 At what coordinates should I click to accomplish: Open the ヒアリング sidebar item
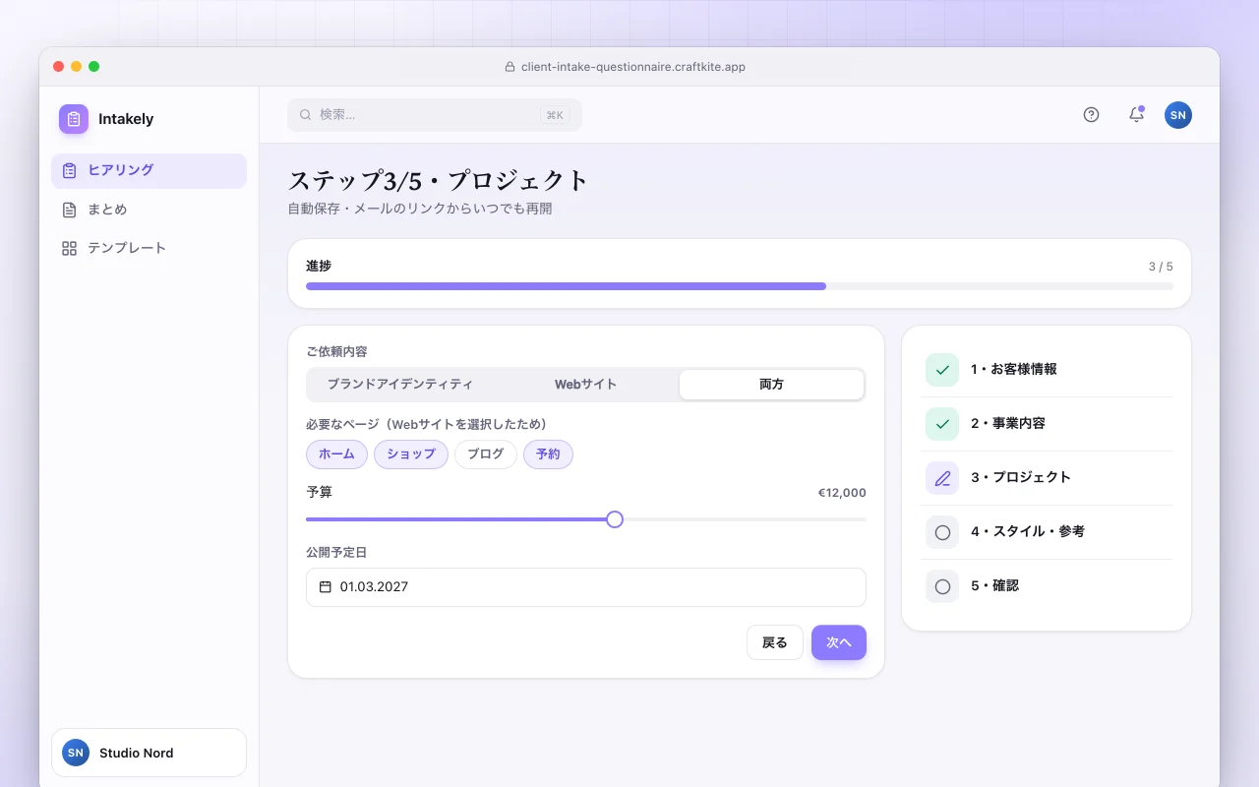[149, 170]
